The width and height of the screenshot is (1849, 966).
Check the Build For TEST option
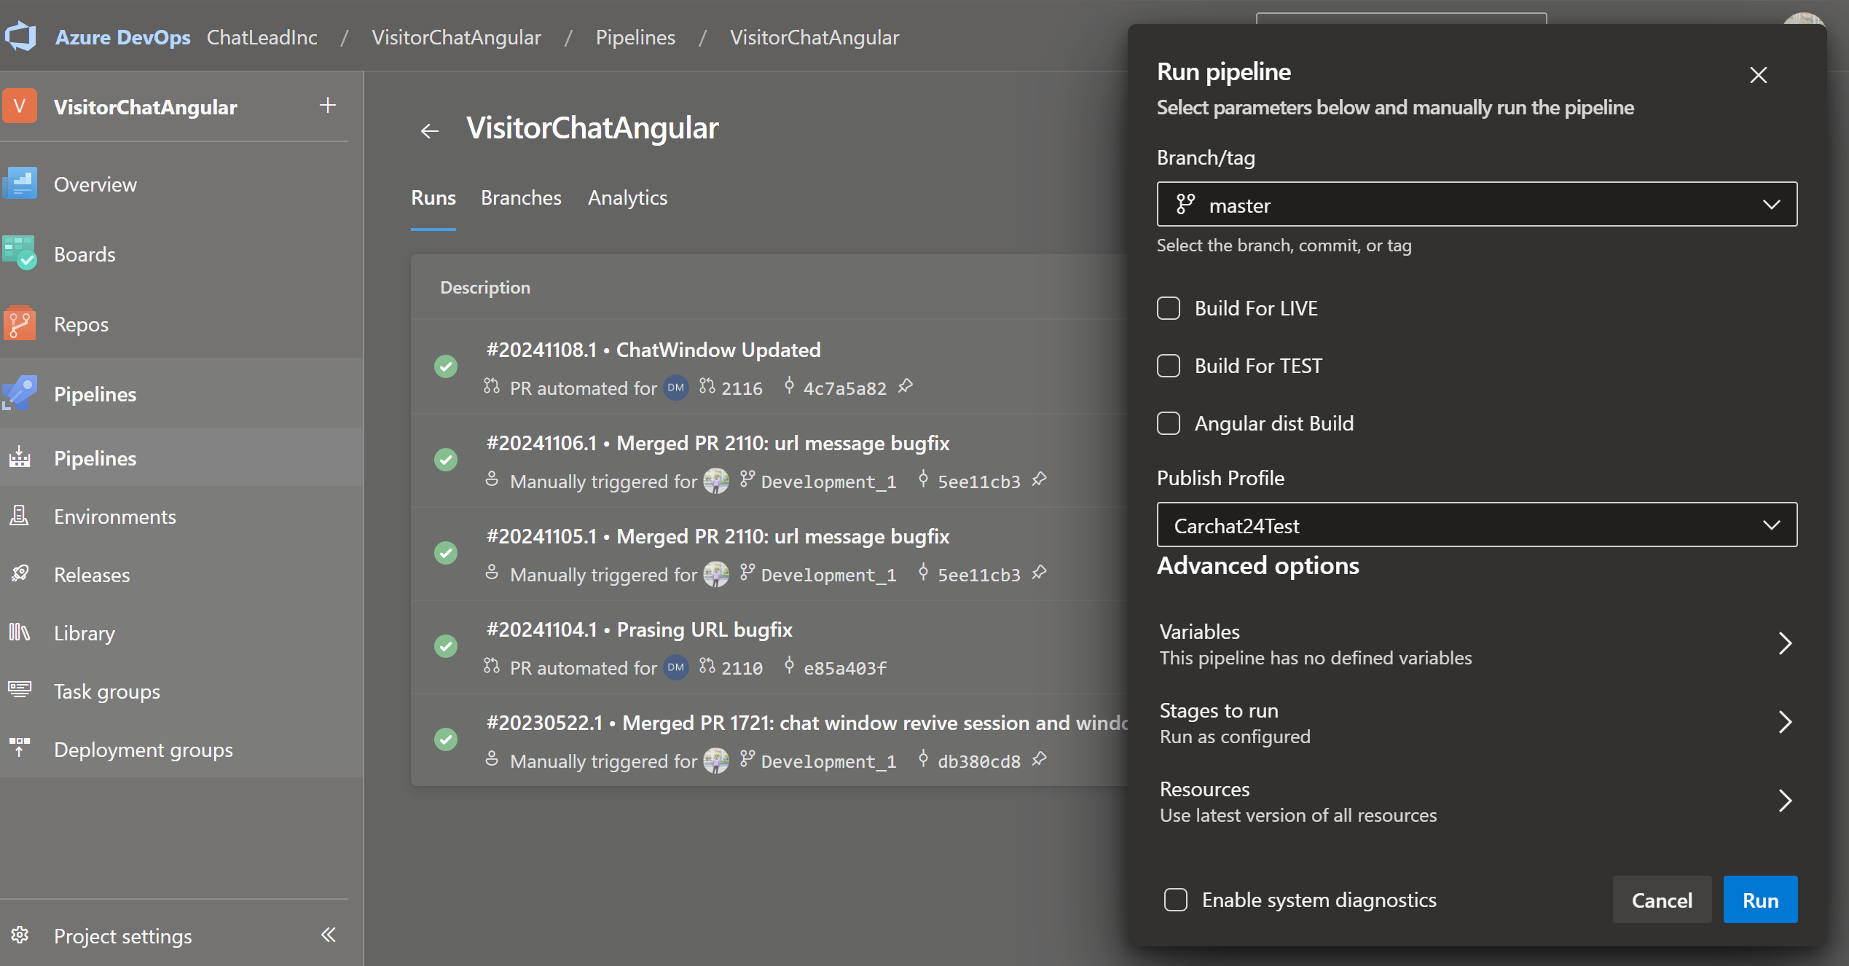[1169, 366]
